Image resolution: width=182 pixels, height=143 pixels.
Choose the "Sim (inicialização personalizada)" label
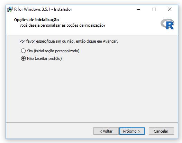tap(53, 51)
